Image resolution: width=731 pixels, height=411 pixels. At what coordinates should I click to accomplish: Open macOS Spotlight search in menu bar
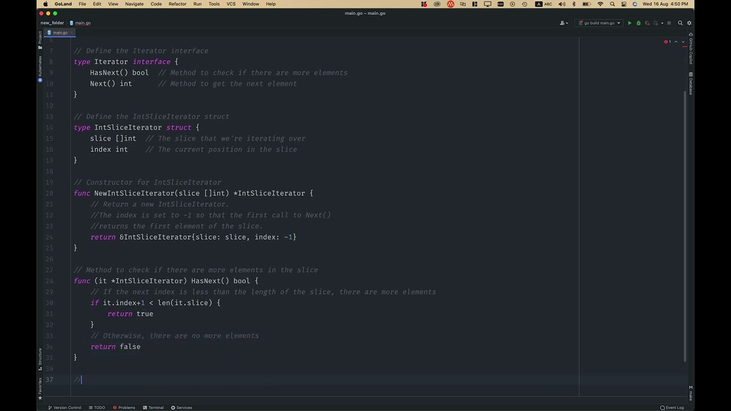coord(612,4)
